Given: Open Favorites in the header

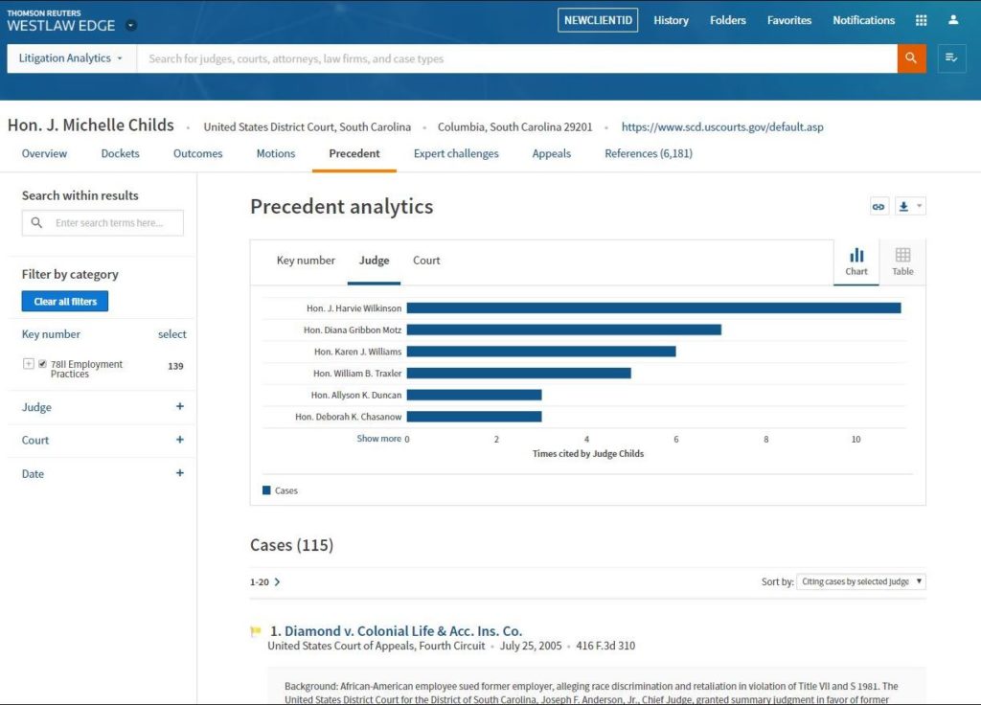Looking at the screenshot, I should click(789, 21).
